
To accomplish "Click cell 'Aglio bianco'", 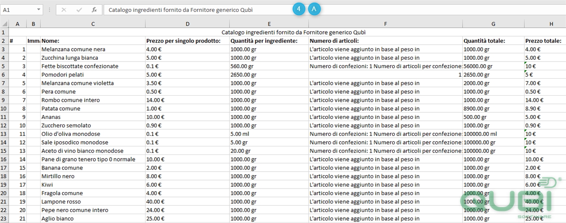I will pos(93,219).
